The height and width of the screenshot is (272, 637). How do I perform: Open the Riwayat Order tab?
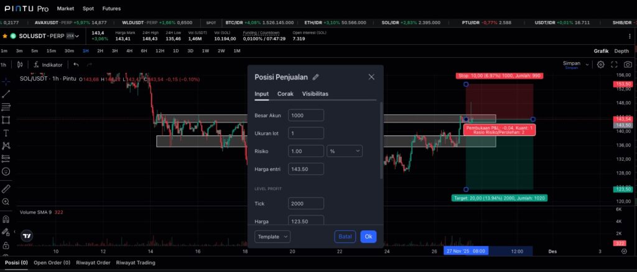click(x=93, y=263)
